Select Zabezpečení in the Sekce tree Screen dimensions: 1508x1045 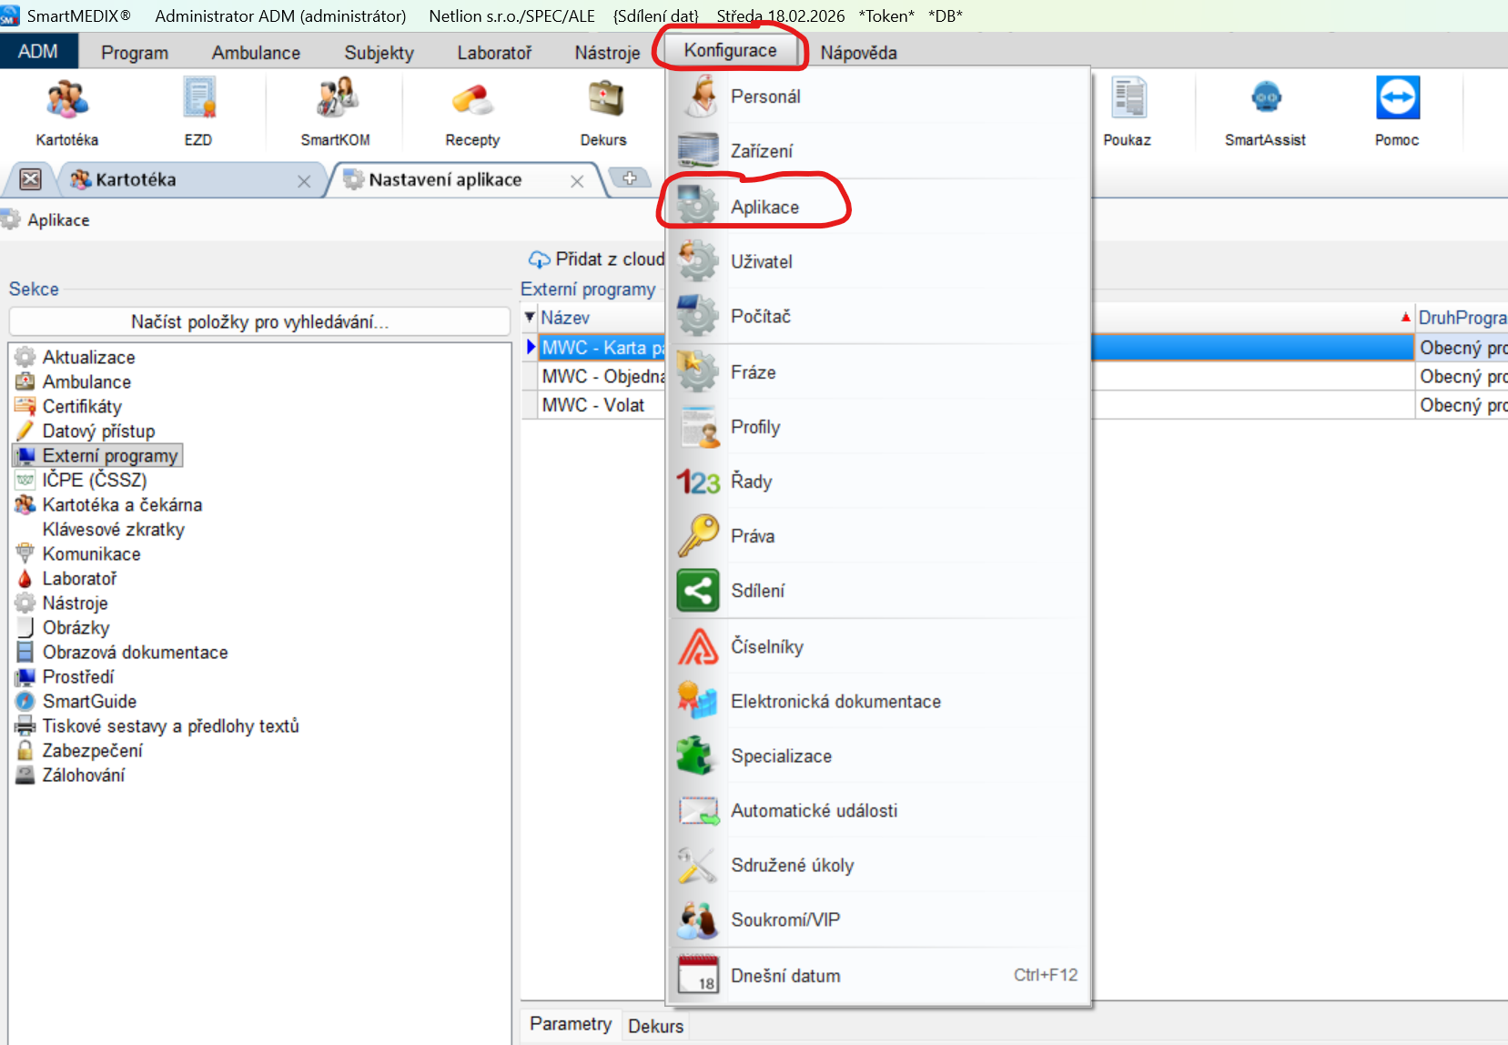(x=92, y=750)
